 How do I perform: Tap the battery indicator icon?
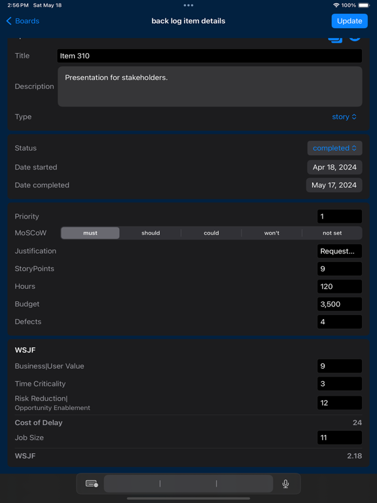(364, 5)
